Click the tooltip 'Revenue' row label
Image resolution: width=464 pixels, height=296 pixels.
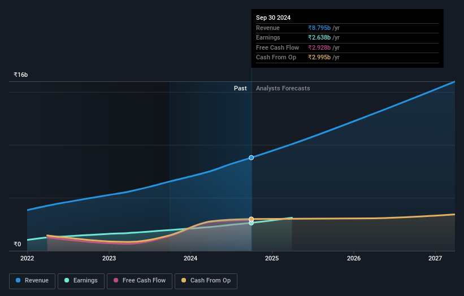pyautogui.click(x=268, y=28)
